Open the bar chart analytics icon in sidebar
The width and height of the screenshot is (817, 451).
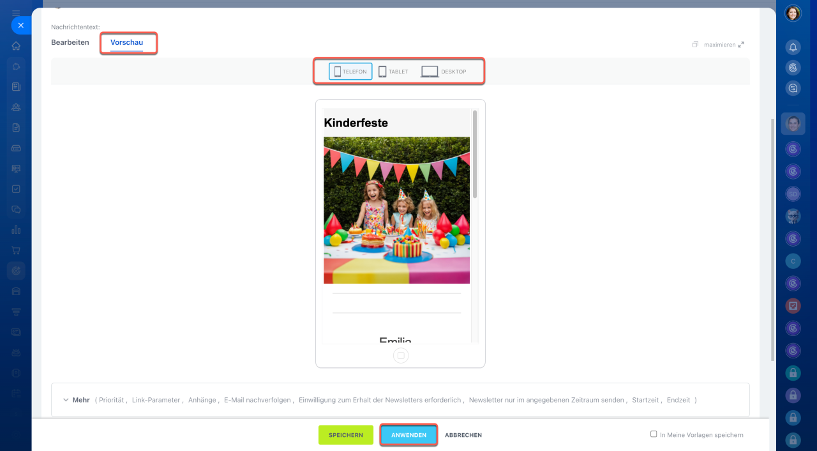click(x=16, y=230)
